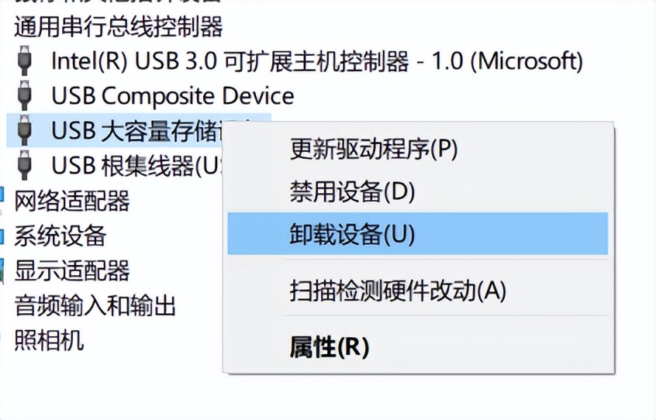Image resolution: width=656 pixels, height=420 pixels.
Task: Select the 音频输入和输出 category
Action: point(95,305)
